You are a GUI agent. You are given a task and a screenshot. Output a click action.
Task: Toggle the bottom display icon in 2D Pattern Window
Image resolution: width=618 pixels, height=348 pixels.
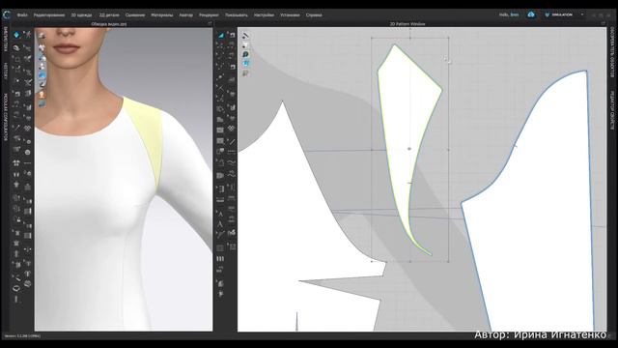tap(245, 73)
